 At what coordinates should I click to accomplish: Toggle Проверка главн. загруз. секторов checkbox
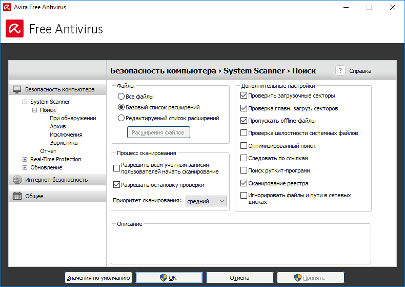[244, 108]
